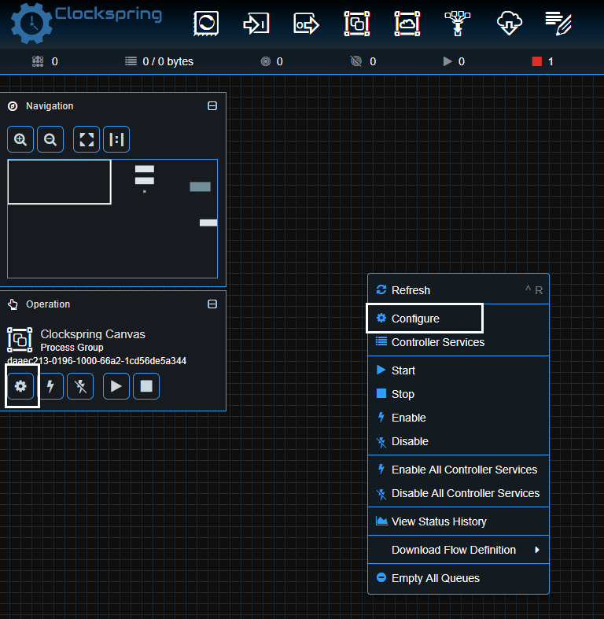Choose Enable in context menu
Image resolution: width=604 pixels, height=619 pixels.
[x=459, y=418]
